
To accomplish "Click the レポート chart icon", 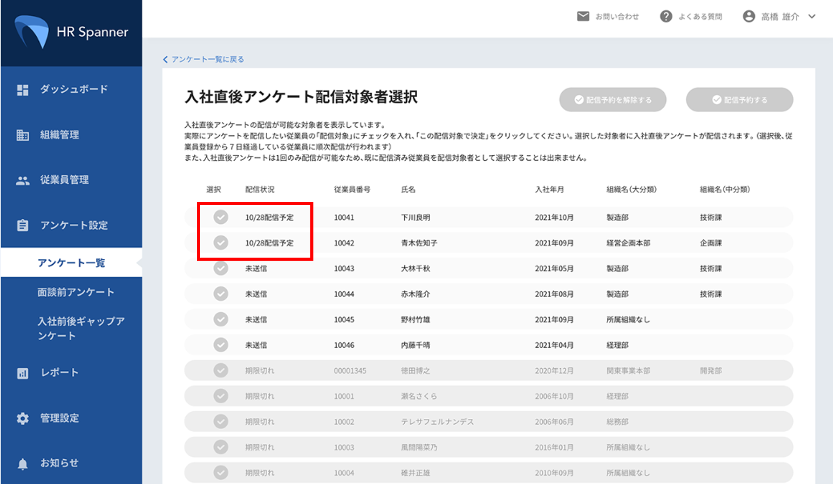I will click(x=23, y=373).
